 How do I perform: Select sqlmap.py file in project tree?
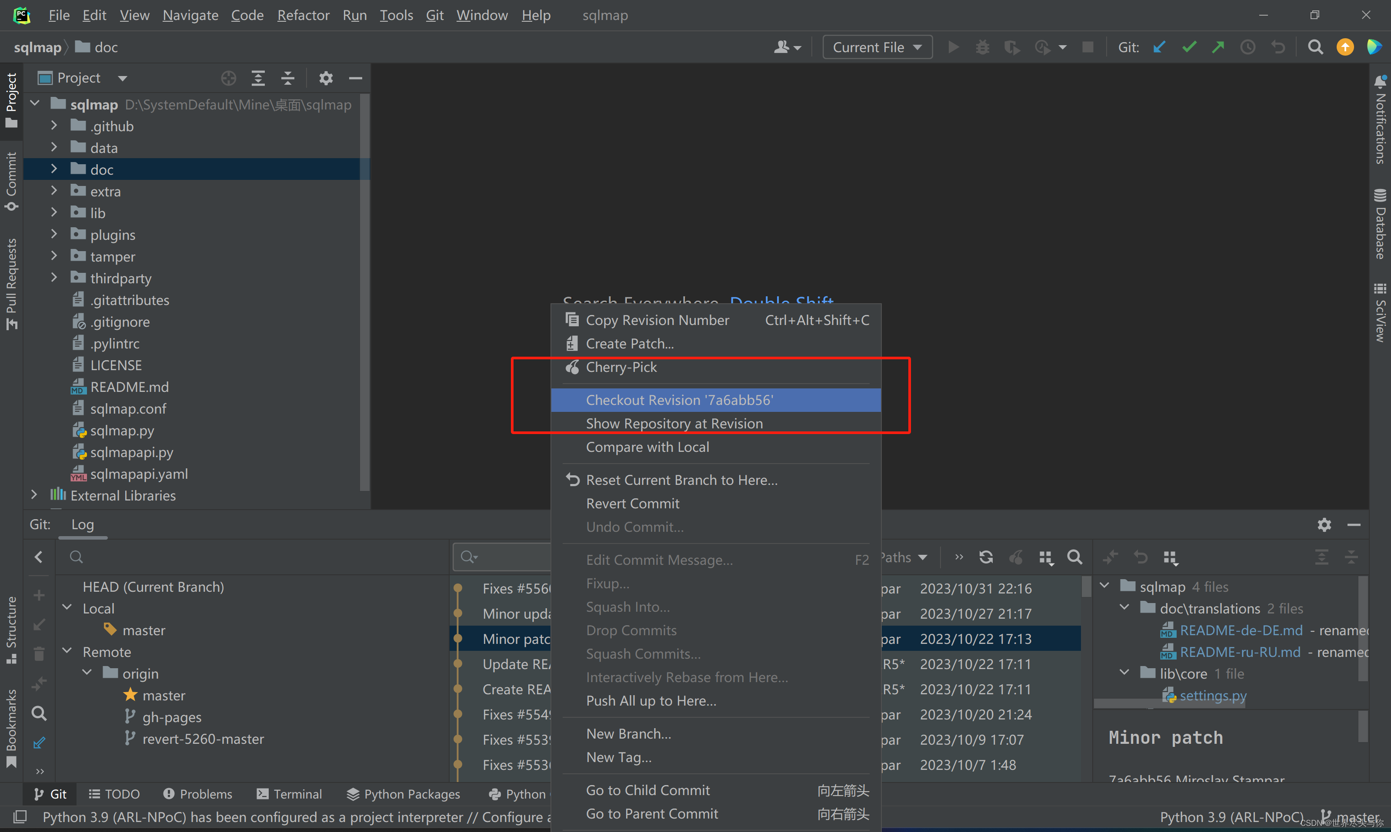pos(122,430)
